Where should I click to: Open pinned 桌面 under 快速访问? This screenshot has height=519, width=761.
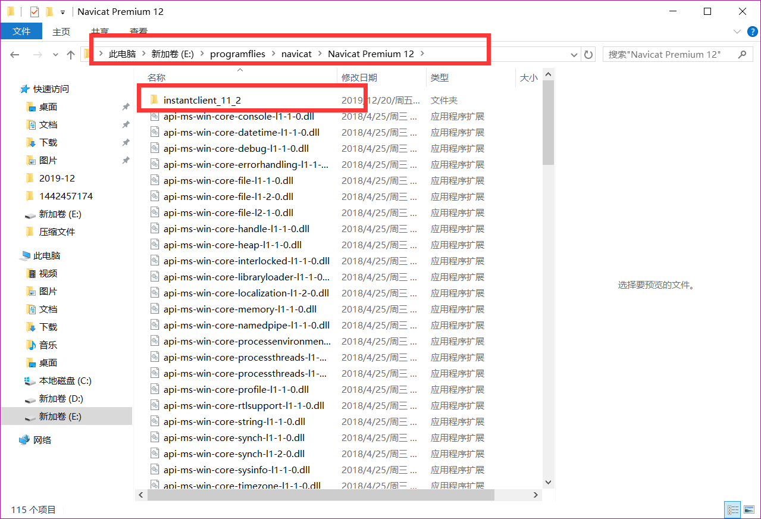[48, 107]
